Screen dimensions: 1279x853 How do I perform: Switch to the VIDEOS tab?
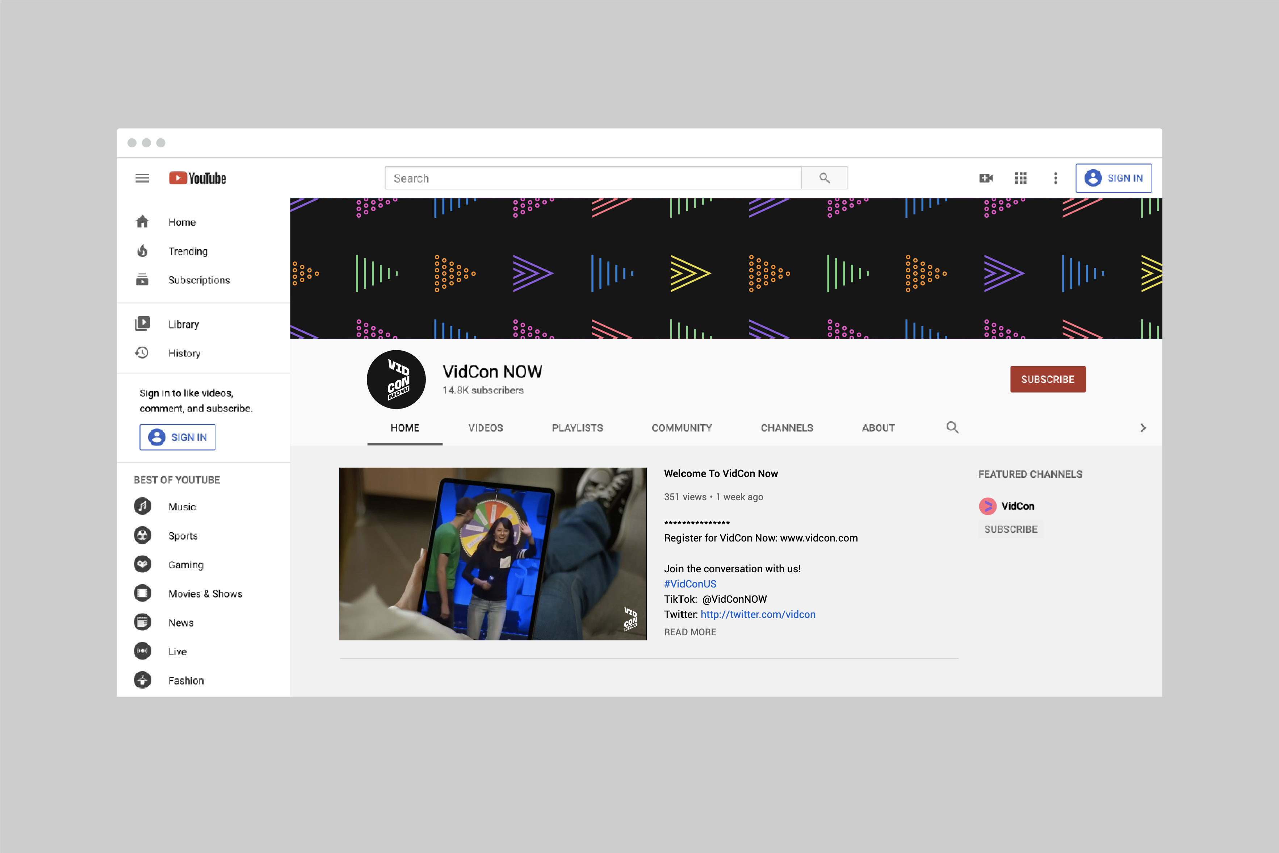486,428
